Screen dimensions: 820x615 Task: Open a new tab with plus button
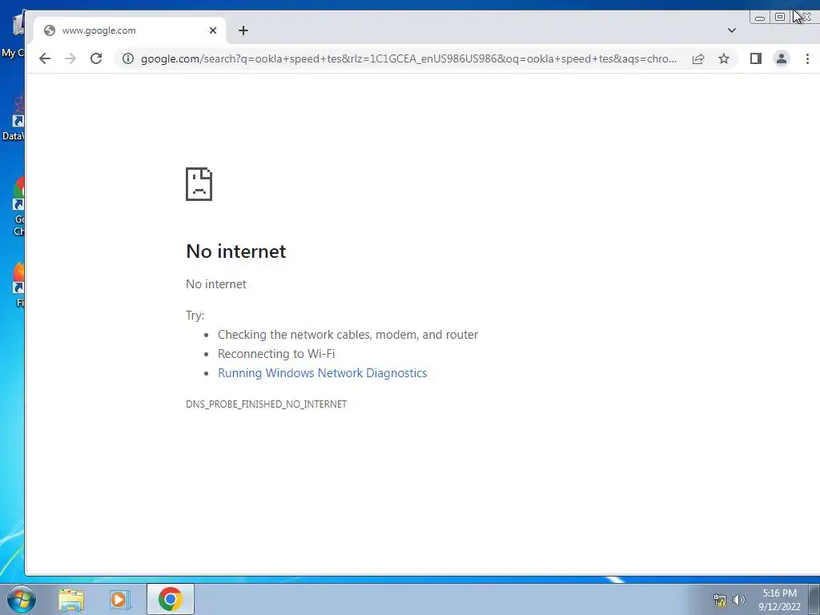point(243,30)
